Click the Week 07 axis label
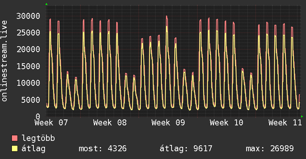The width and height of the screenshot is (306, 159). click(51, 123)
